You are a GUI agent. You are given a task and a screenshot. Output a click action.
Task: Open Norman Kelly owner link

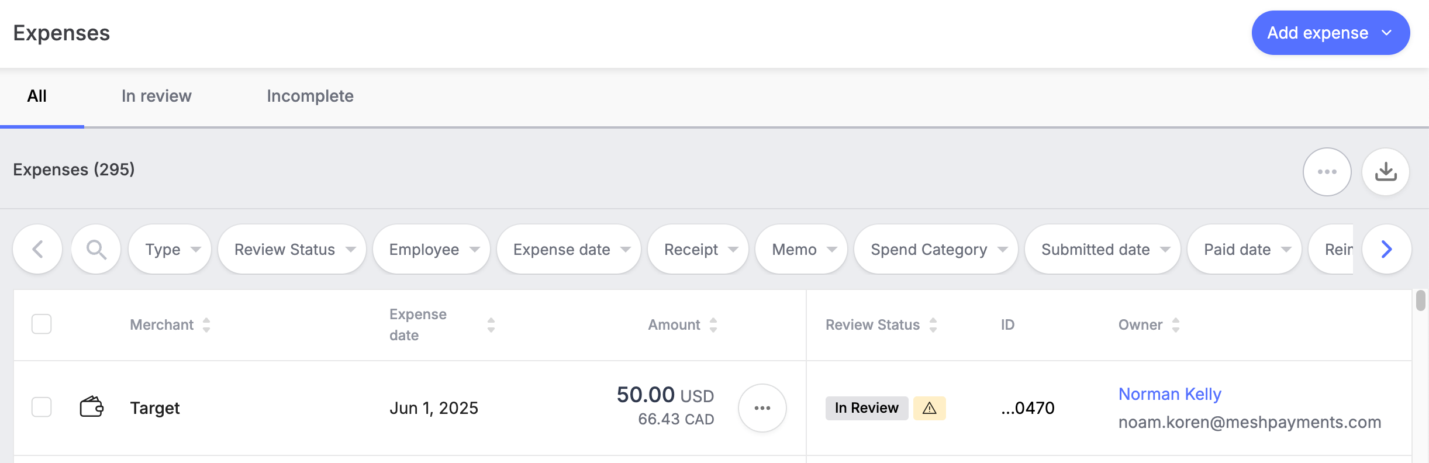point(1169,394)
